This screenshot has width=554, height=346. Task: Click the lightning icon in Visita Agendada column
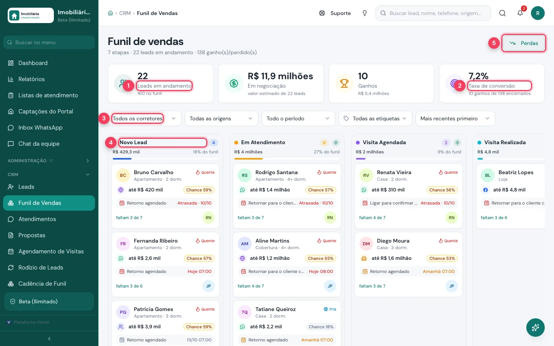pyautogui.click(x=457, y=143)
